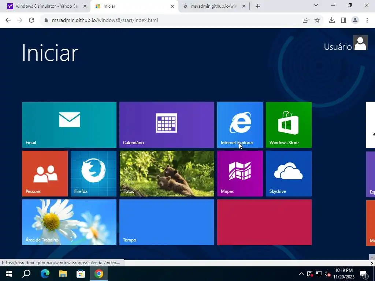The image size is (375, 281).
Task: Open the Fotos tile with bears
Action: coord(167,174)
